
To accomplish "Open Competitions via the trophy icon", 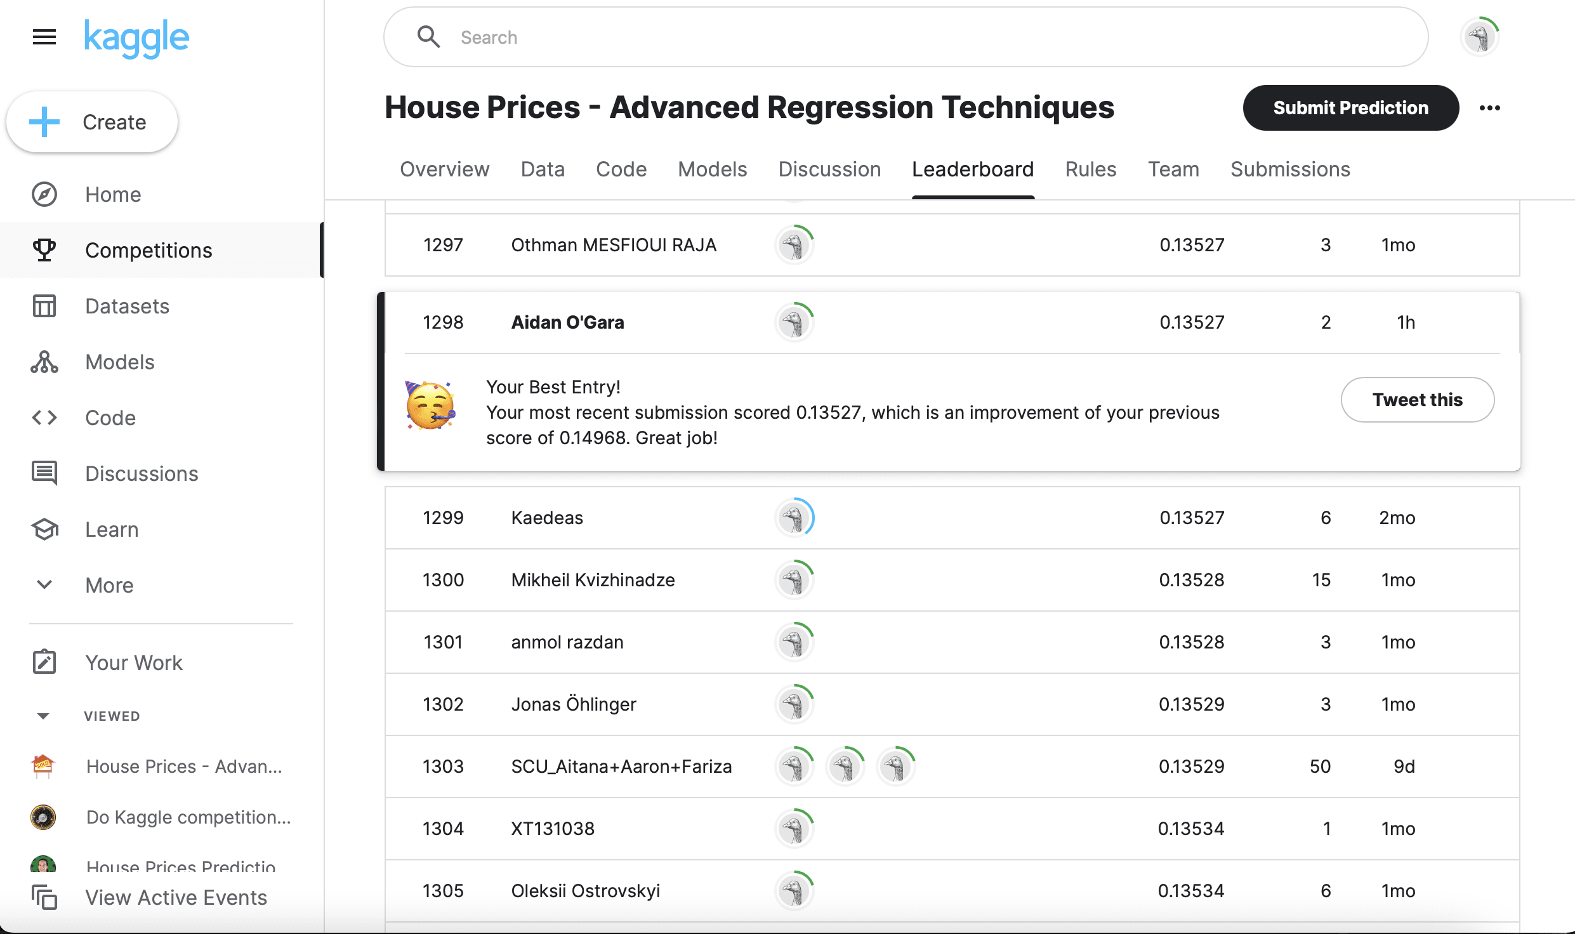I will (43, 249).
